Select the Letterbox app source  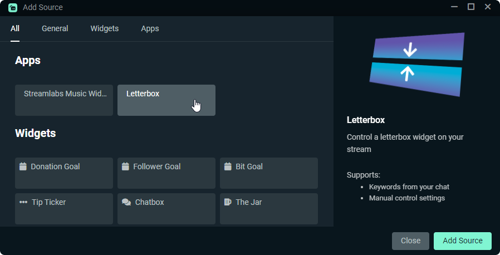pyautogui.click(x=166, y=100)
